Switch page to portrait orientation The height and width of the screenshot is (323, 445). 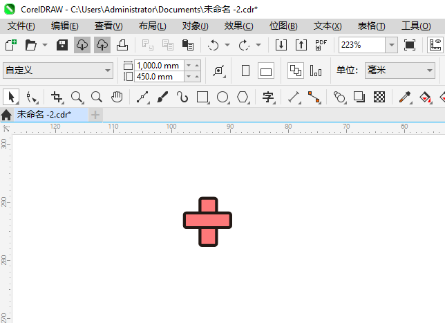(x=245, y=71)
